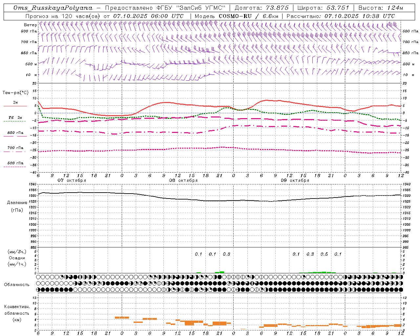Click the left 1040 pressure axis label
420x336 pixels.
point(33,184)
